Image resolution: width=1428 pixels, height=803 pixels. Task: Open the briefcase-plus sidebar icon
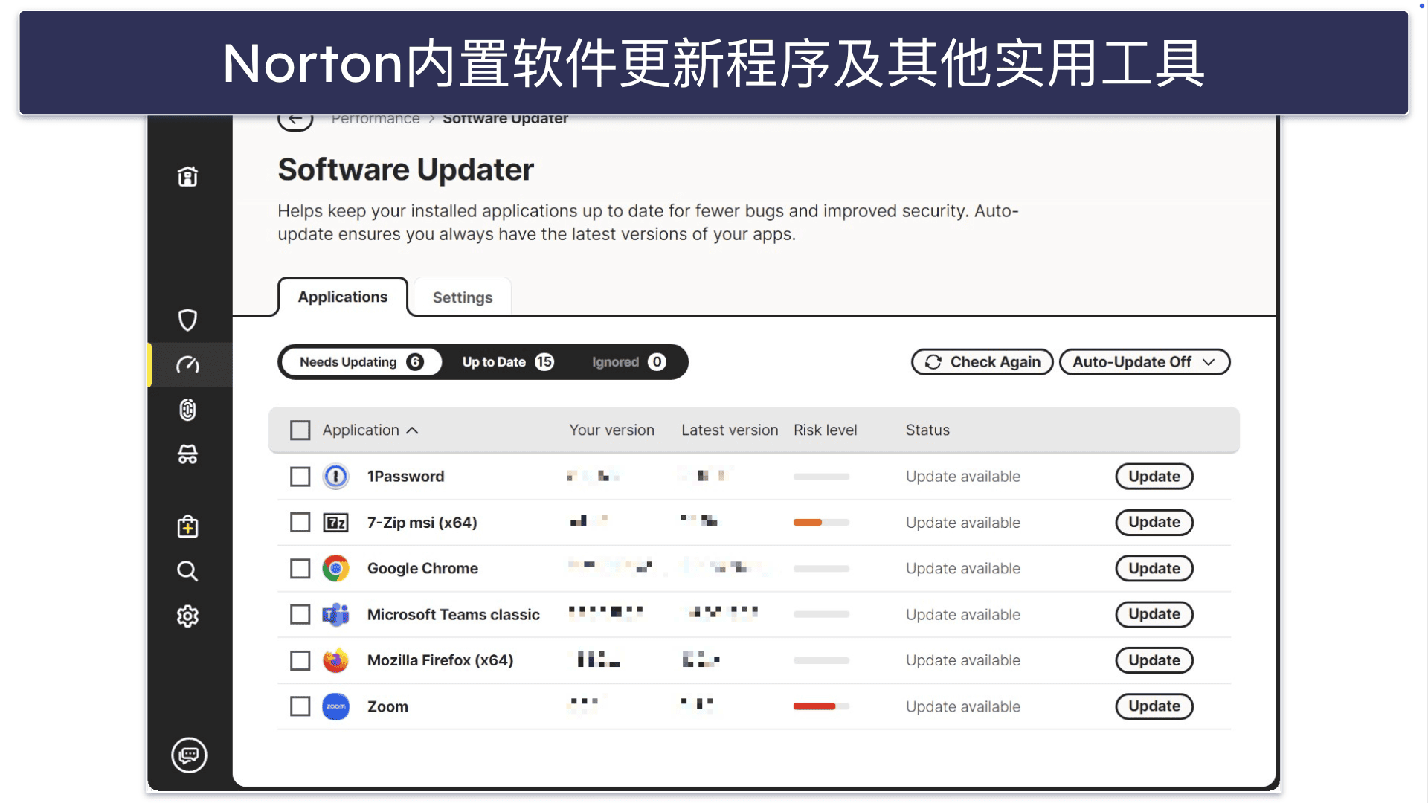(x=187, y=526)
